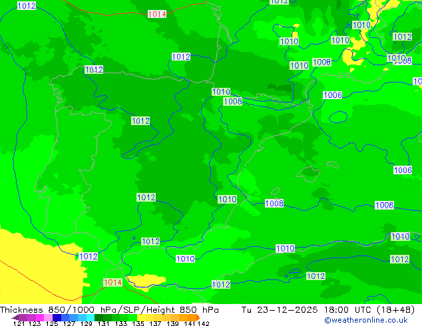The height and width of the screenshot is (326, 422).
Task: Pick the dark blue legend swatch near 125
Action: pyautogui.click(x=57, y=317)
